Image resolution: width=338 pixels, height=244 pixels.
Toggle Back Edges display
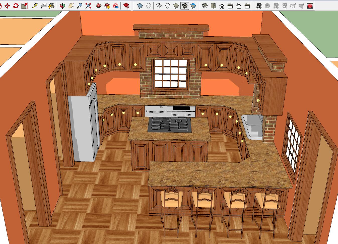pos(149,6)
